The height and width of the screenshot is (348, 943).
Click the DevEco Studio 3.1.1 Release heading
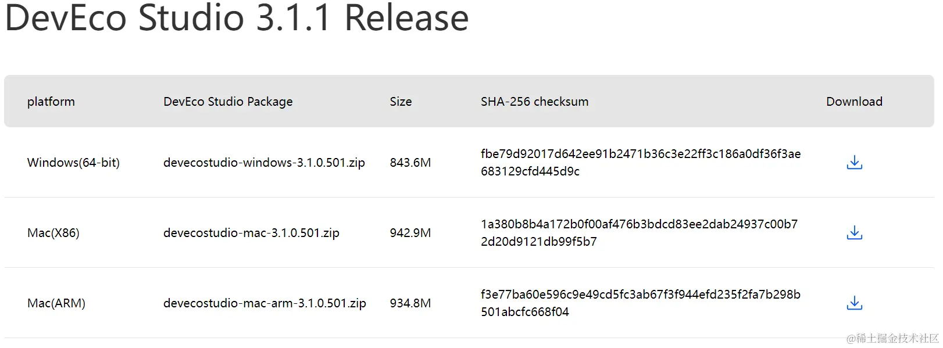pyautogui.click(x=237, y=17)
